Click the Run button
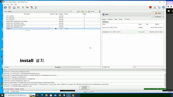This screenshot has width=173, height=97. click(158, 13)
